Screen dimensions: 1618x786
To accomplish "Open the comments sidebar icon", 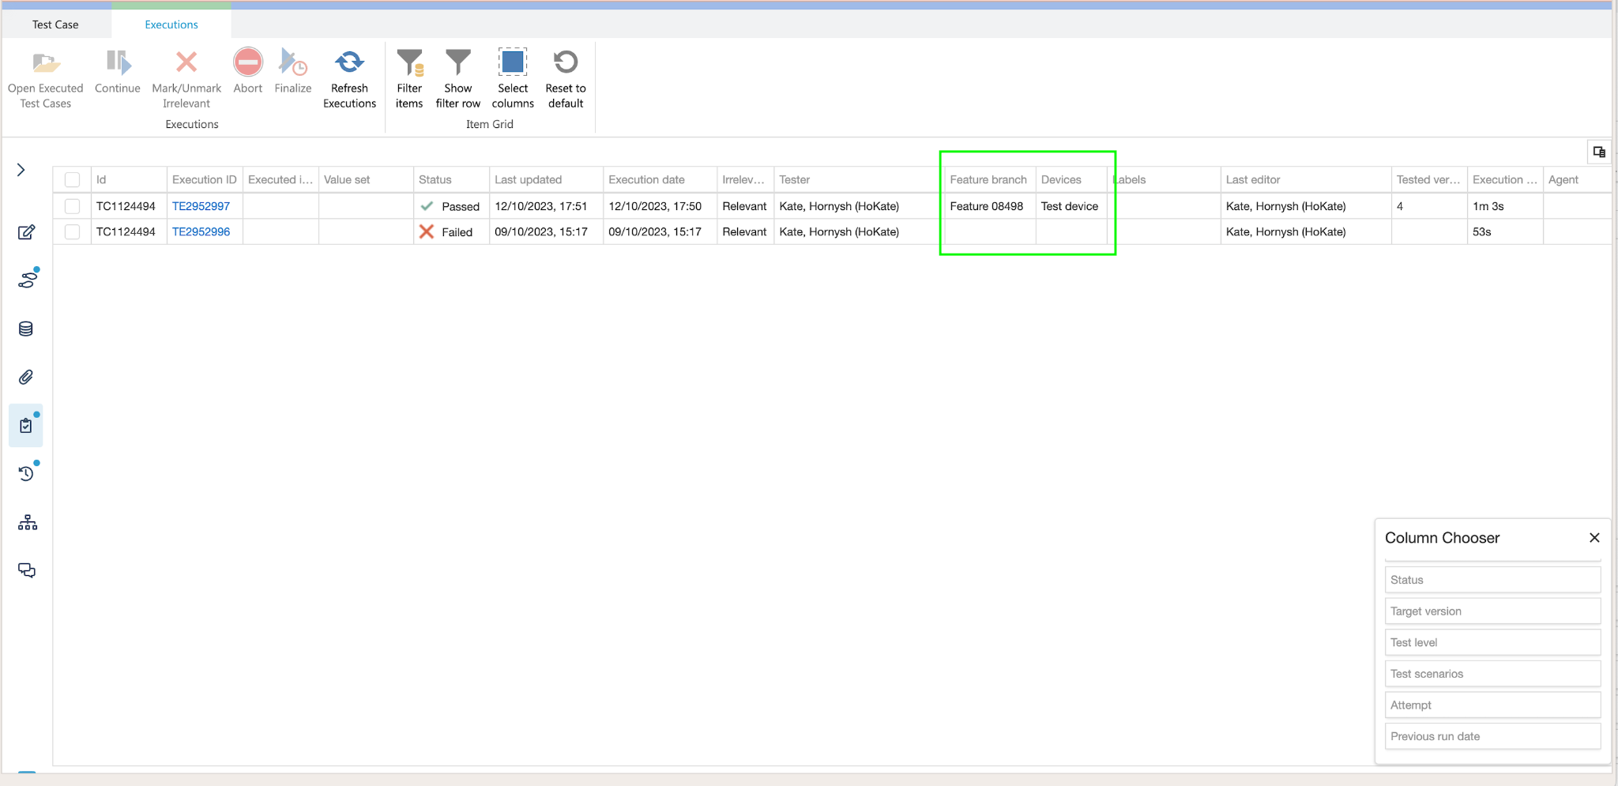I will (x=27, y=570).
